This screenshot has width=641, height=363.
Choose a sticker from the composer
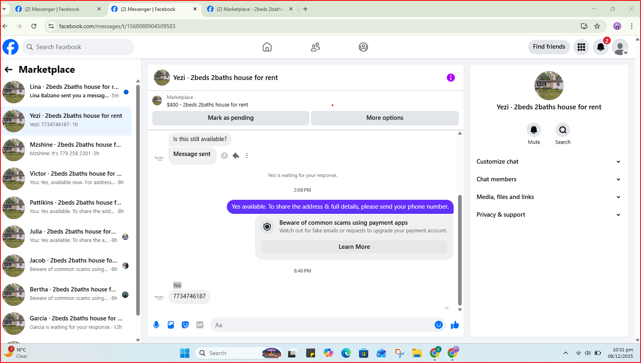point(185,325)
